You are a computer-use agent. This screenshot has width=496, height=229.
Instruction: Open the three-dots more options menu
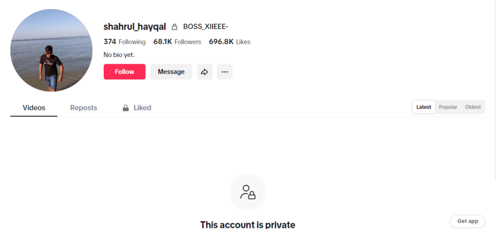coord(225,72)
